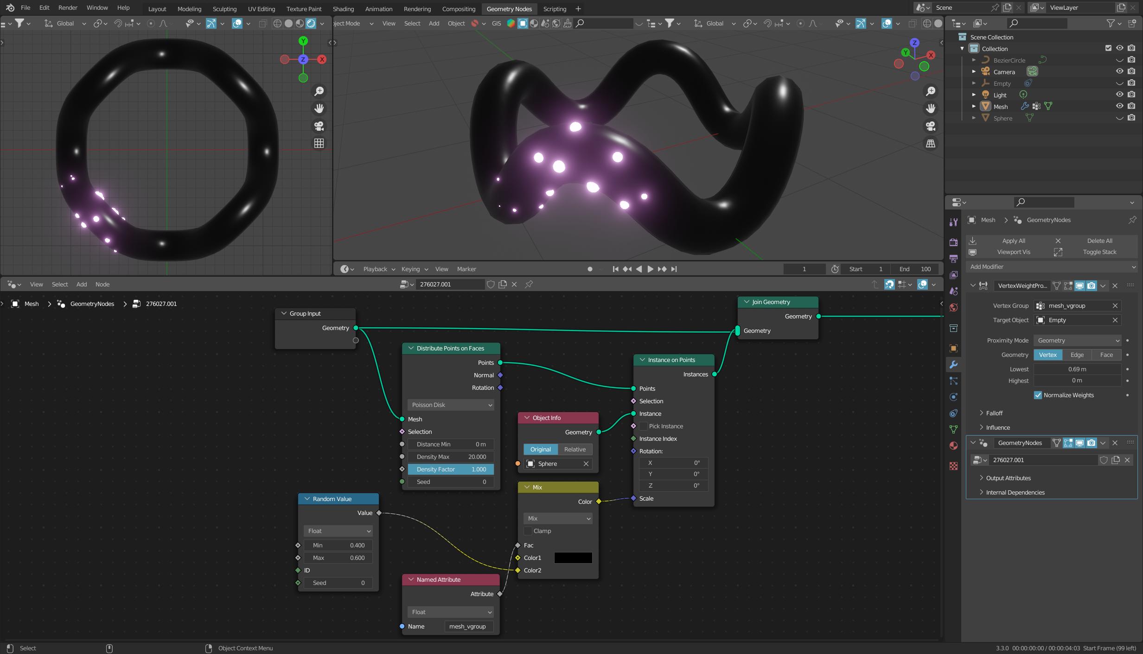Select Relative in Object Info node
This screenshot has height=654, width=1143.
coord(575,449)
